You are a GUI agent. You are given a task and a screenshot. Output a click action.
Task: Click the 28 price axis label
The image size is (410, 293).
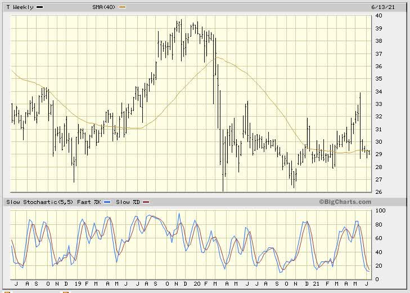pos(379,167)
